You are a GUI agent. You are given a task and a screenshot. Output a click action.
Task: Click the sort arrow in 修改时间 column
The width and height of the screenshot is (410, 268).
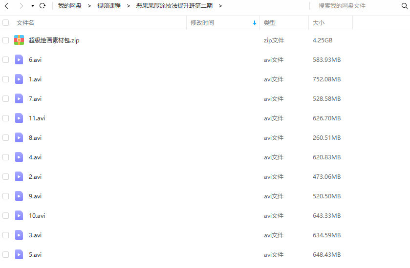pyautogui.click(x=255, y=23)
